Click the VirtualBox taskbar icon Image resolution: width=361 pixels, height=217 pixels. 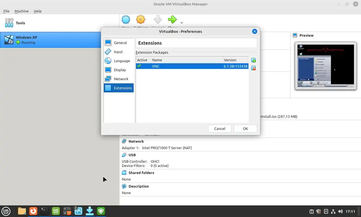(x=78, y=211)
